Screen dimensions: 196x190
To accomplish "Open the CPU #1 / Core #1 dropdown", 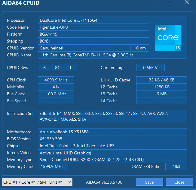I will (x=37, y=182).
